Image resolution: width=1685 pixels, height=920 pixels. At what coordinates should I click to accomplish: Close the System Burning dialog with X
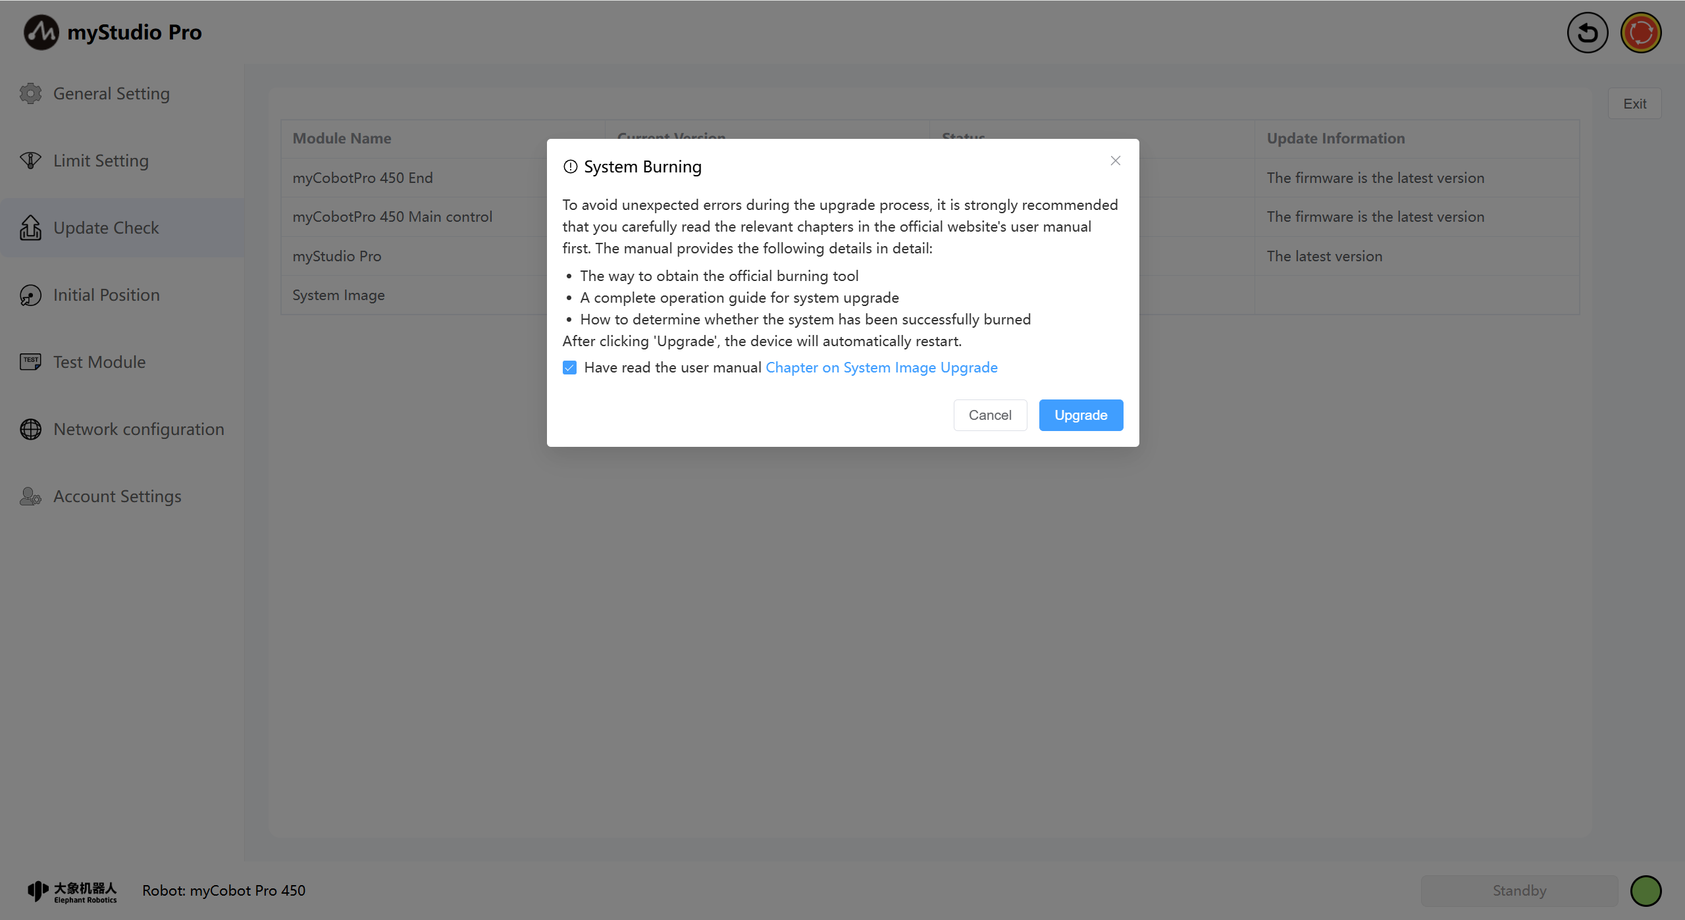point(1115,161)
